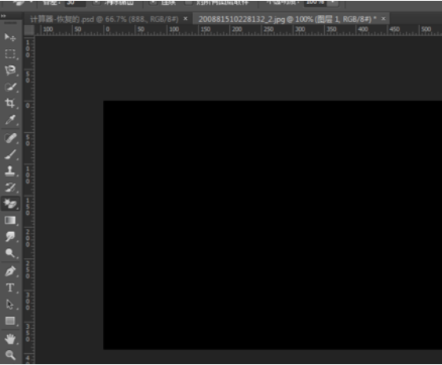Viewport: 442px width, 365px height.
Task: Select the Zoom tool
Action: coord(10,355)
